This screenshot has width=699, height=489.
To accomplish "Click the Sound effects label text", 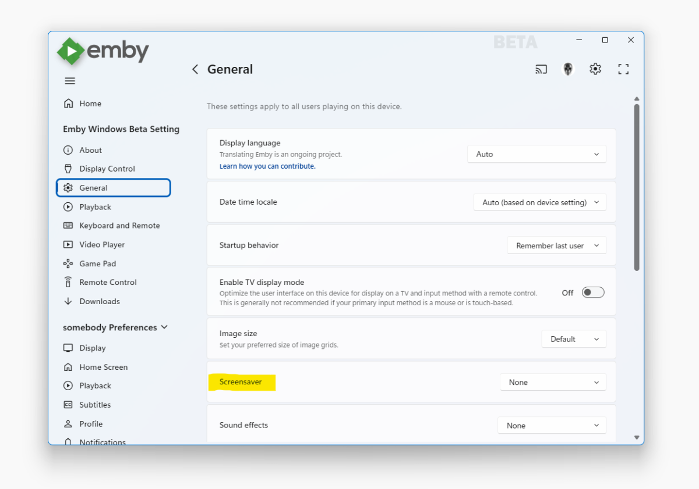I will [x=243, y=425].
